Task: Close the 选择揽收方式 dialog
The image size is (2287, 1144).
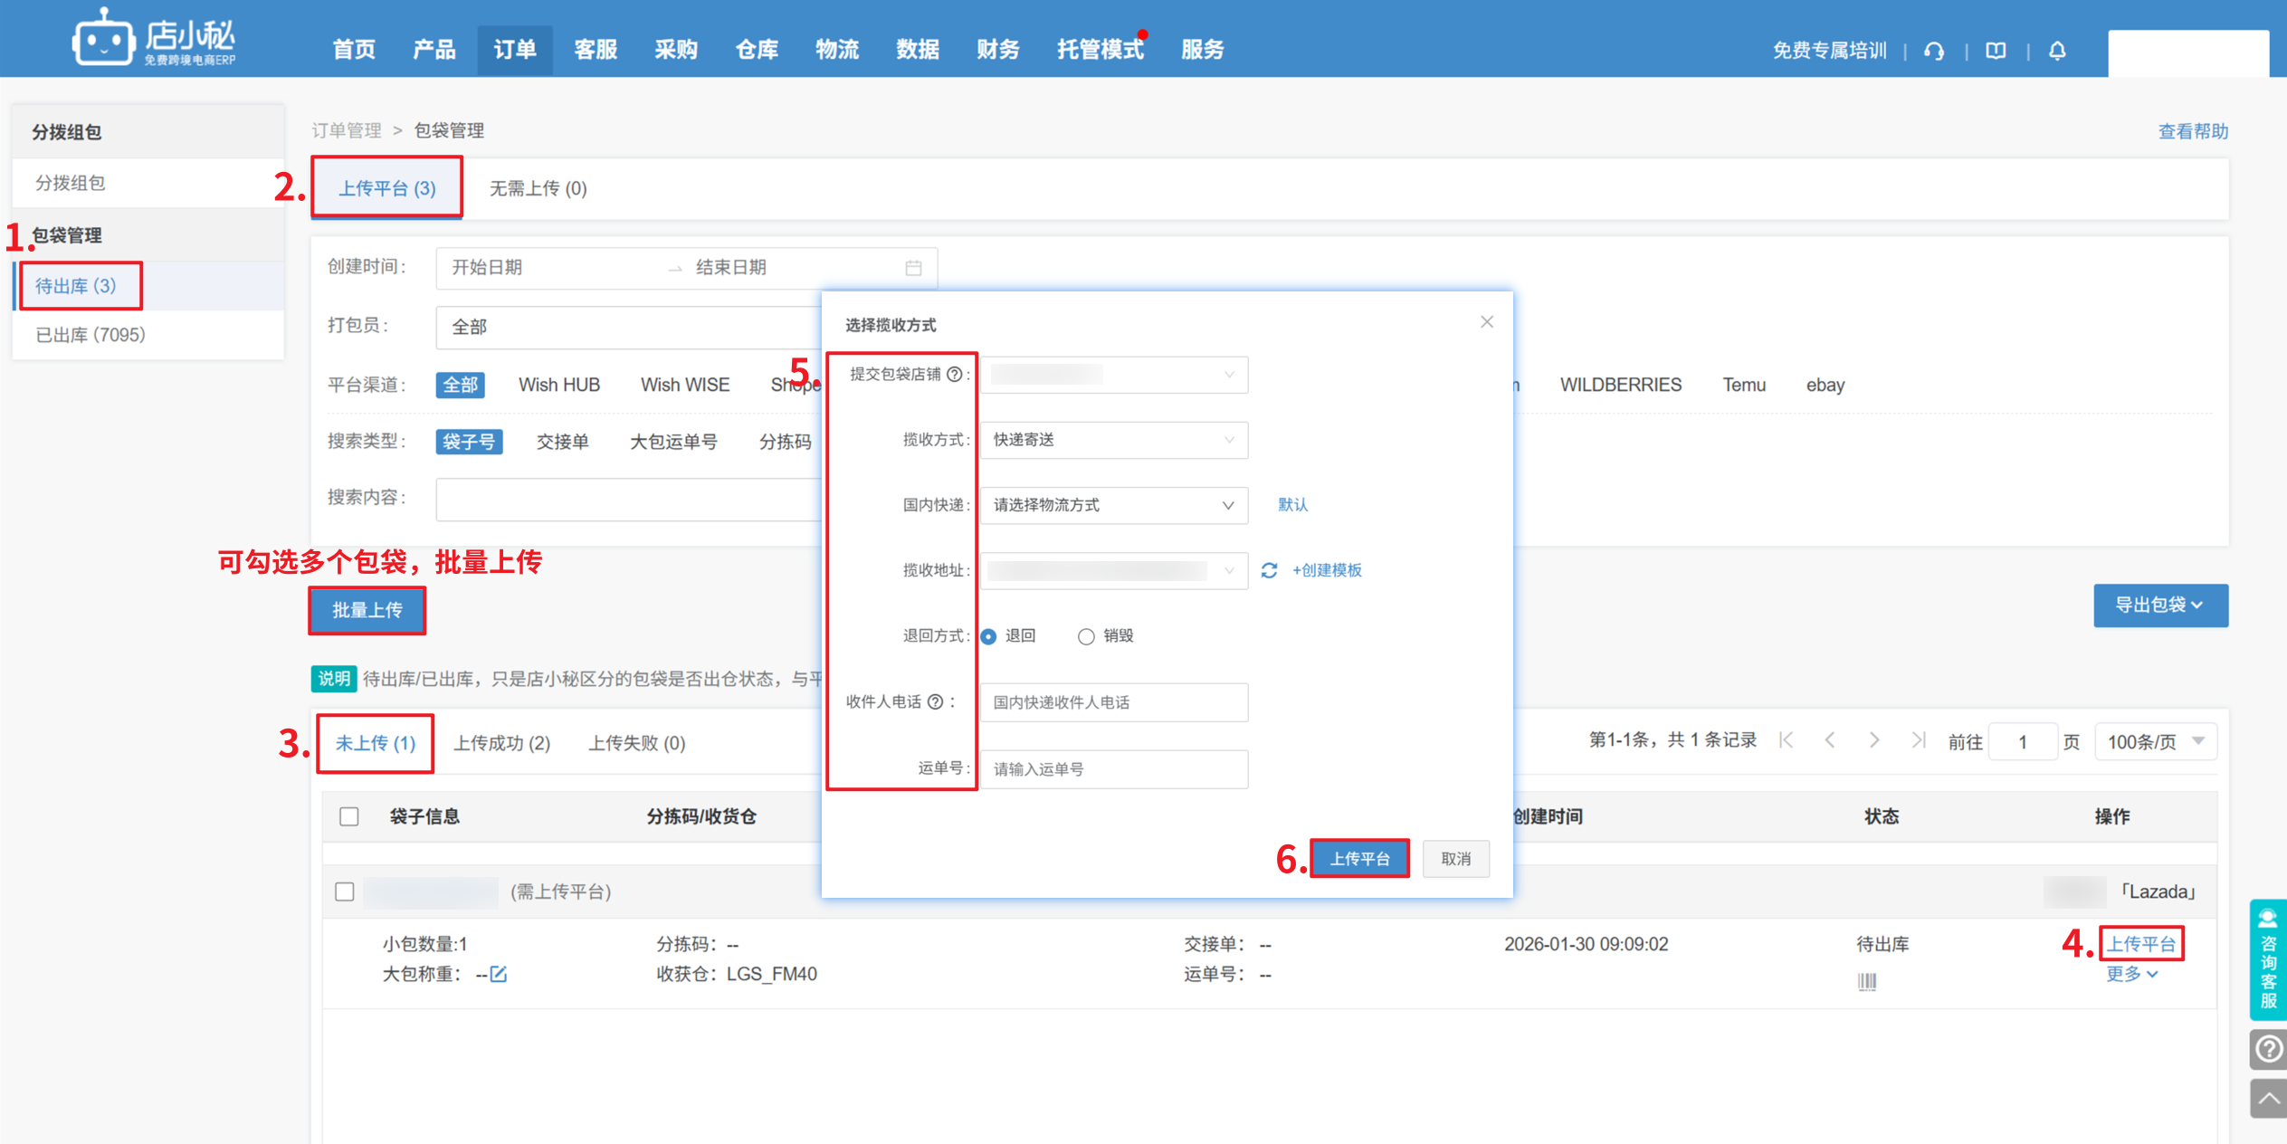Action: click(1486, 322)
